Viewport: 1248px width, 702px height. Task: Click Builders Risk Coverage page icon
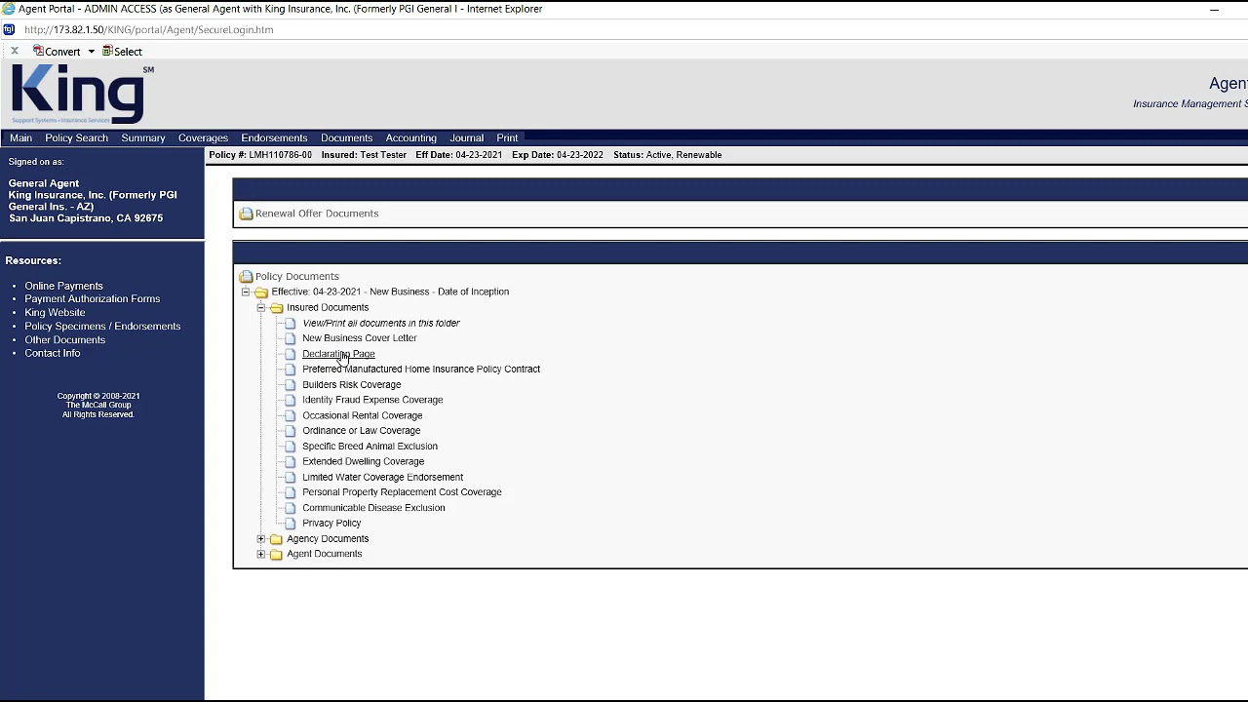pyautogui.click(x=291, y=384)
